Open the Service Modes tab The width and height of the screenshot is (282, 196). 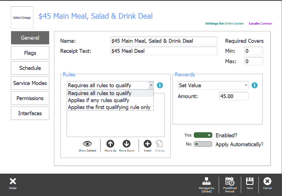30,83
